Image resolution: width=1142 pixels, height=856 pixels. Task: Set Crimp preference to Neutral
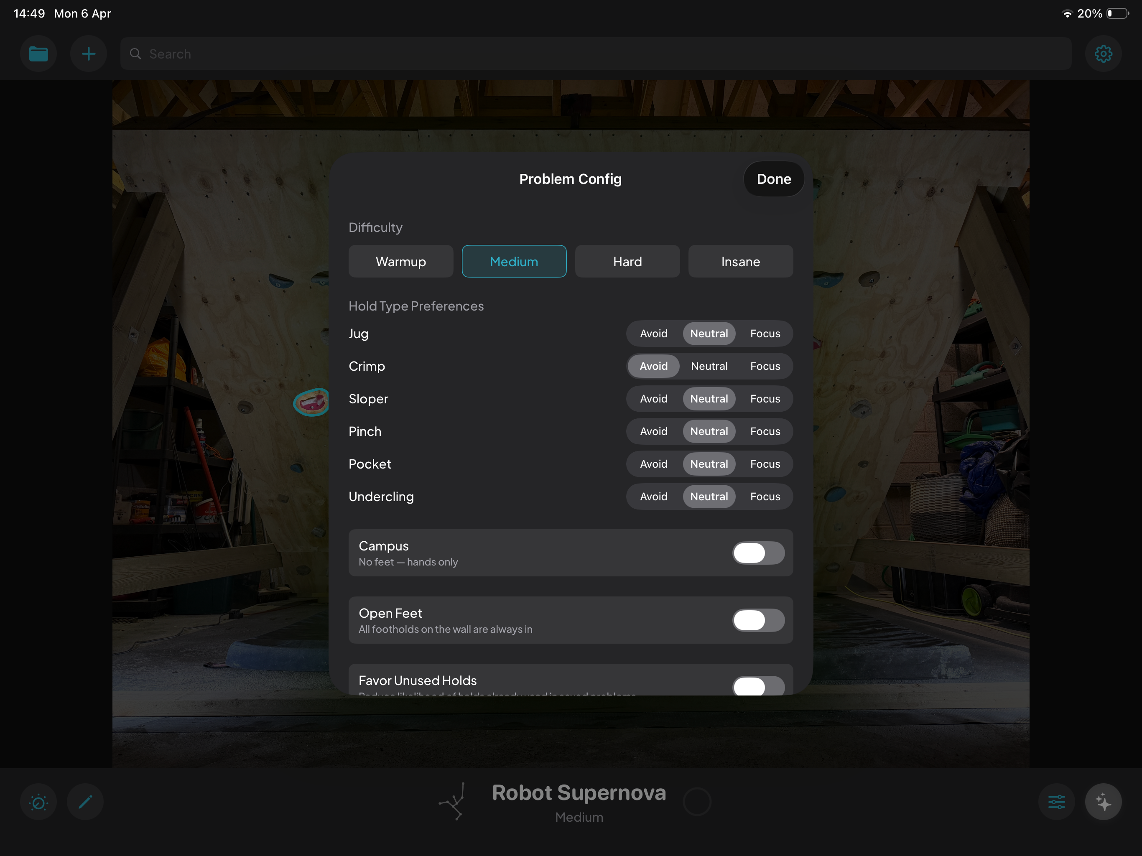[x=709, y=366]
